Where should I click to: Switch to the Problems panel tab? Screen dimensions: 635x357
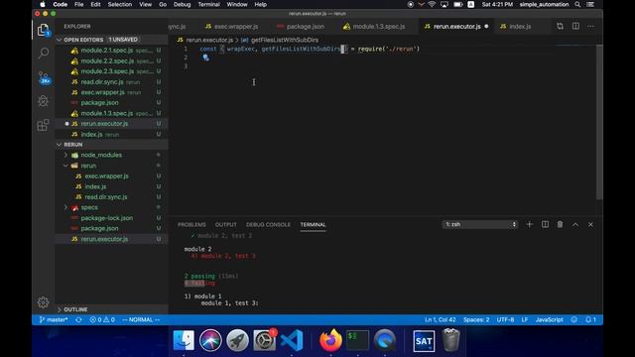tap(191, 225)
